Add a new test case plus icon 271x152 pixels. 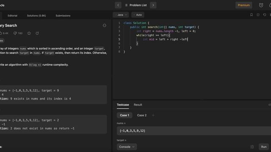pyautogui.click(x=153, y=115)
